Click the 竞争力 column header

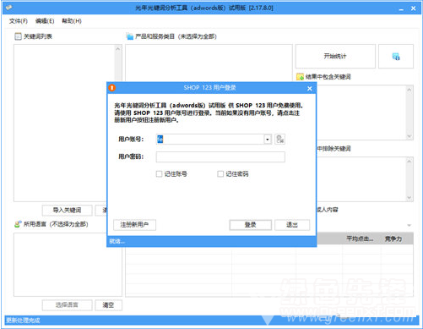(x=393, y=239)
